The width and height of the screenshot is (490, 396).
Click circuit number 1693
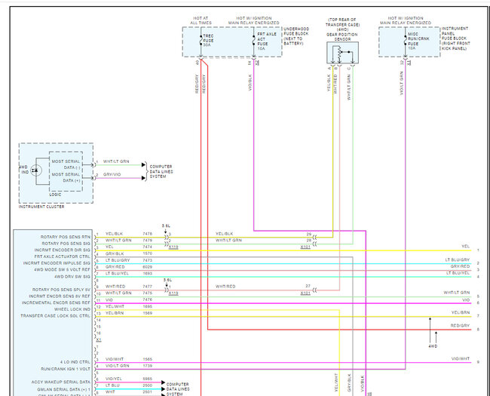click(x=148, y=274)
